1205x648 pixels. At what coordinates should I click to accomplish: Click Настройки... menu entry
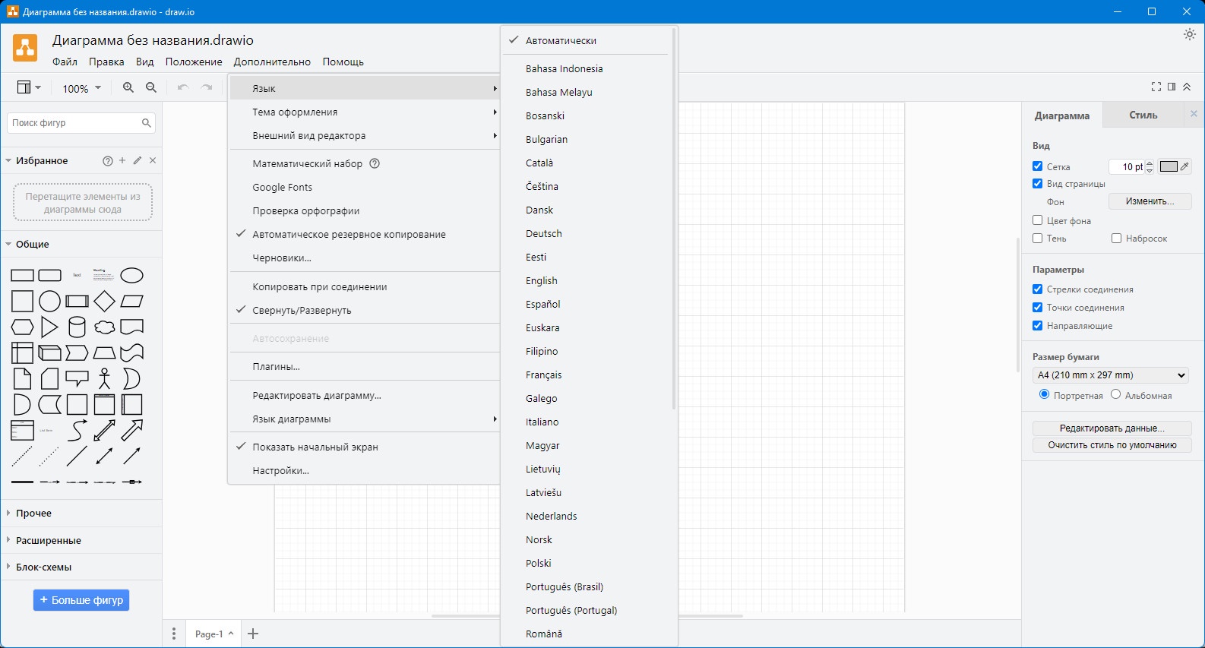tap(365, 470)
